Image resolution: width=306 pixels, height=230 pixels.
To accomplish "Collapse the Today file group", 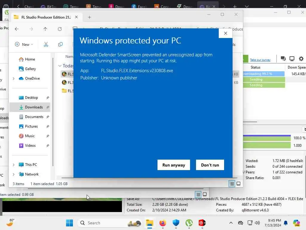I will coord(60,66).
